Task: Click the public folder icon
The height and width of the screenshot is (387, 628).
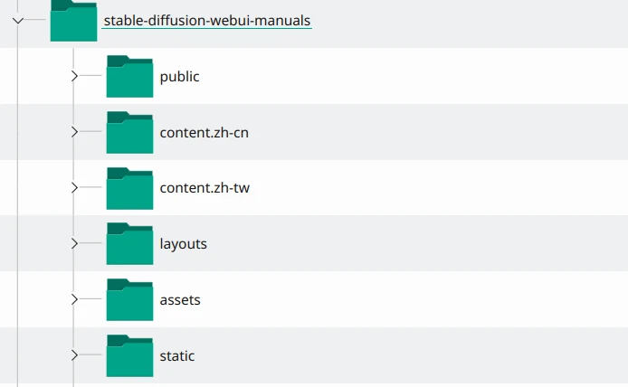Action: tap(129, 77)
